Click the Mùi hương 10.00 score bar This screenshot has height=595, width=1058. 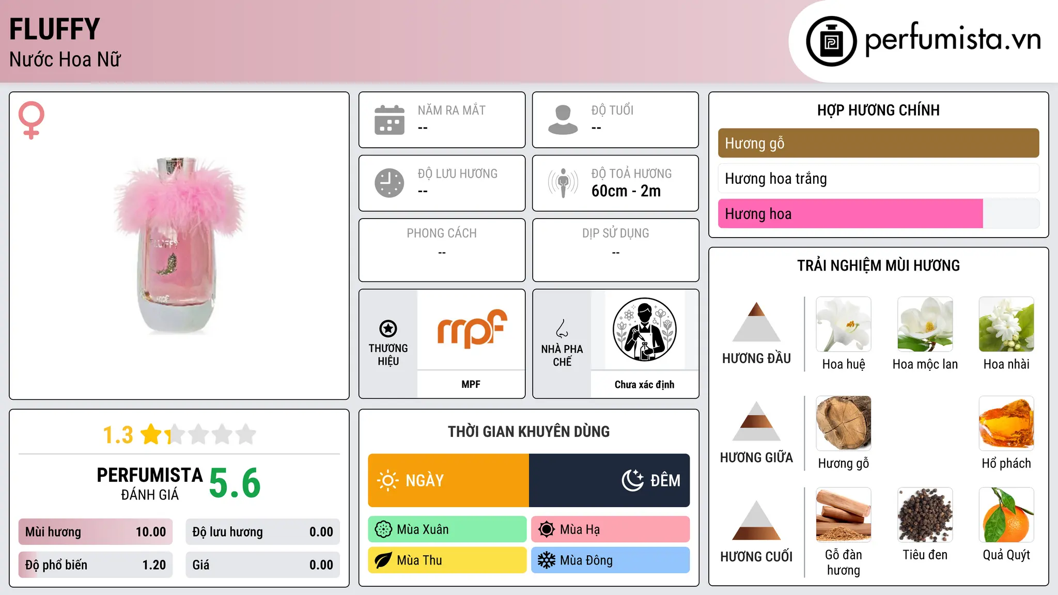(96, 532)
